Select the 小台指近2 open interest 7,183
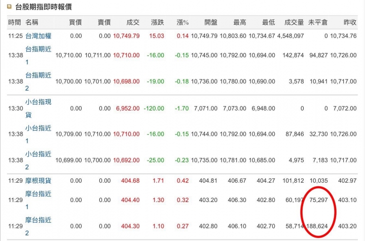The image size is (365, 241). coord(320,160)
